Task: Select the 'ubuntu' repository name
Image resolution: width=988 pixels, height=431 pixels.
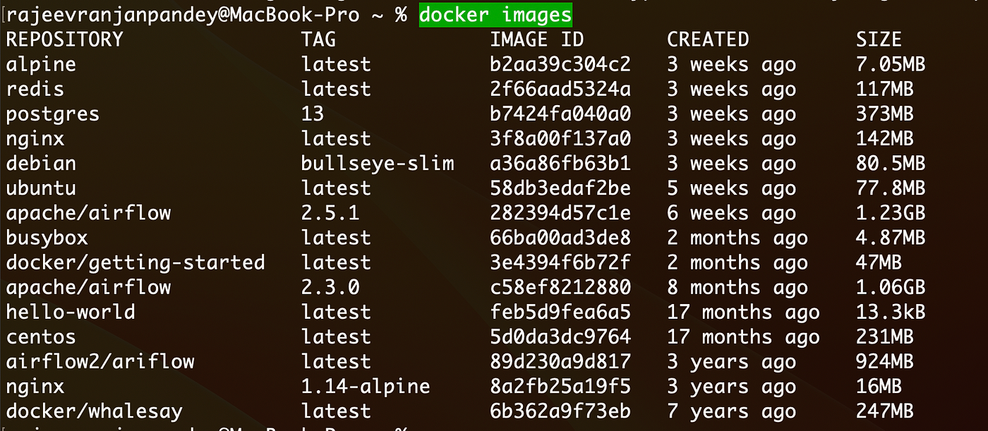Action: click(x=41, y=188)
